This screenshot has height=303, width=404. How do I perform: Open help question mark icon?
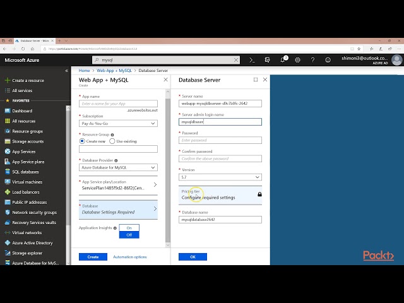click(x=312, y=60)
